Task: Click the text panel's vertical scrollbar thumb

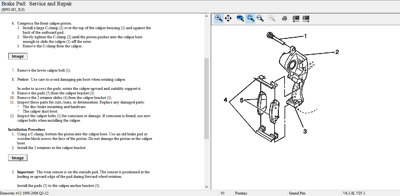Action: point(207,98)
